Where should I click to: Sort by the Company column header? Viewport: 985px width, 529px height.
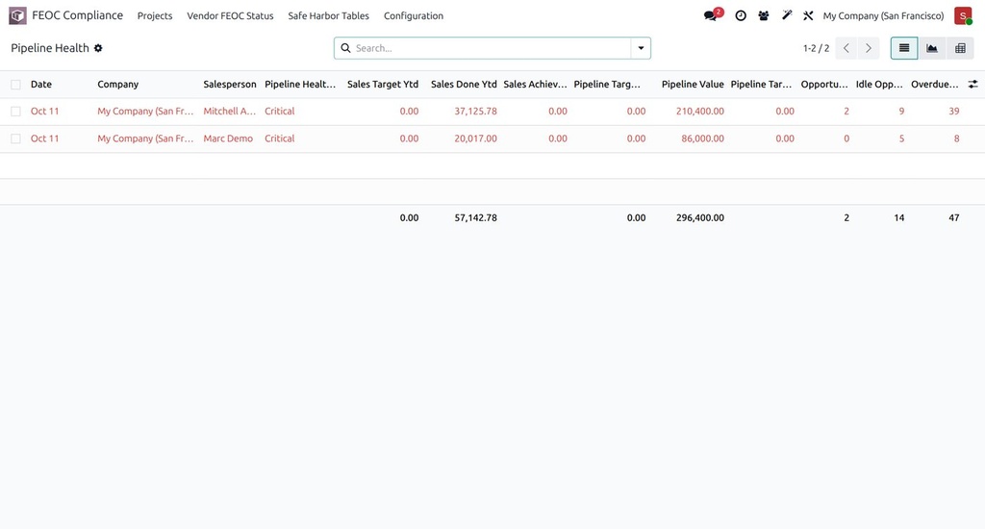(x=117, y=85)
